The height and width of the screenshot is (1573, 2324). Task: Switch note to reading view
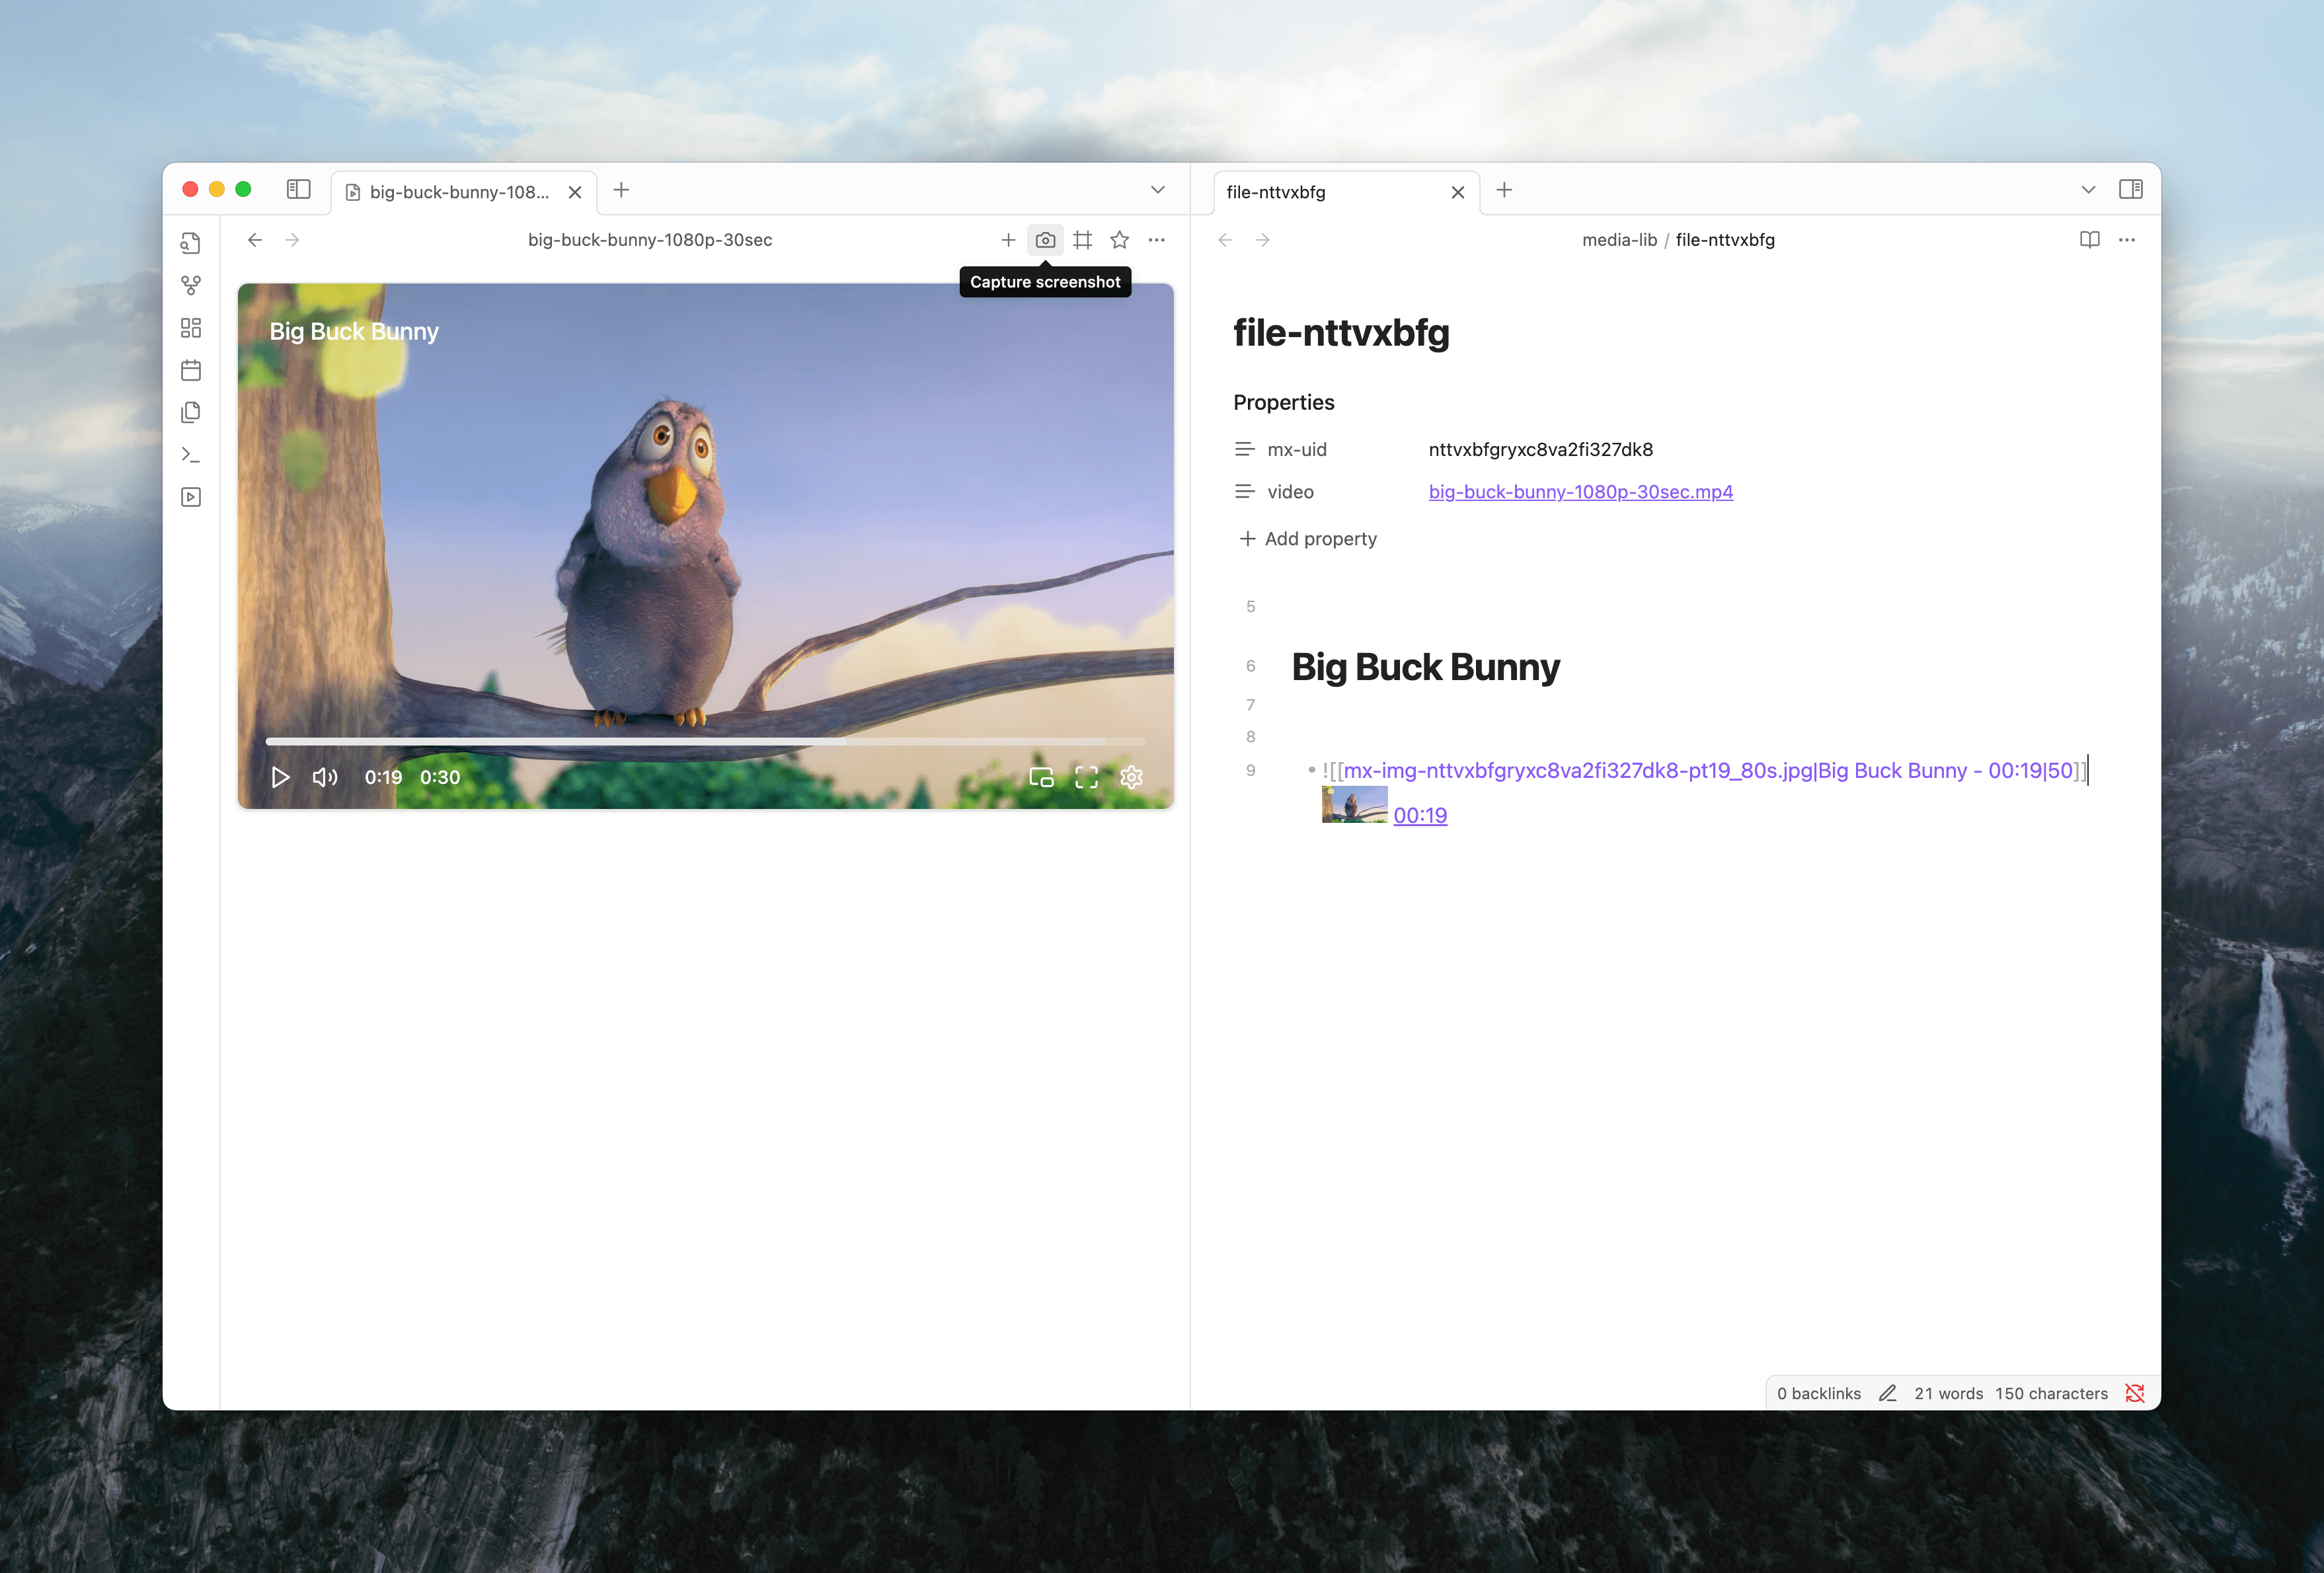click(2089, 240)
